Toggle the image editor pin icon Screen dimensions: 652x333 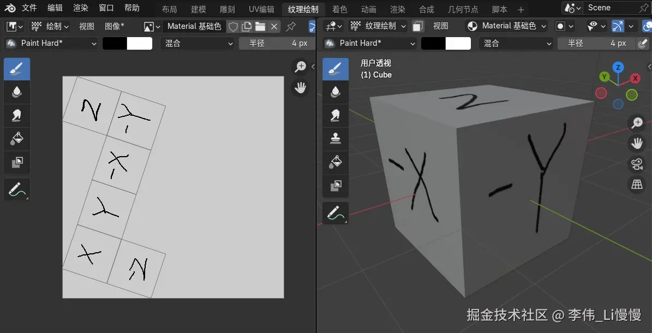[x=291, y=27]
